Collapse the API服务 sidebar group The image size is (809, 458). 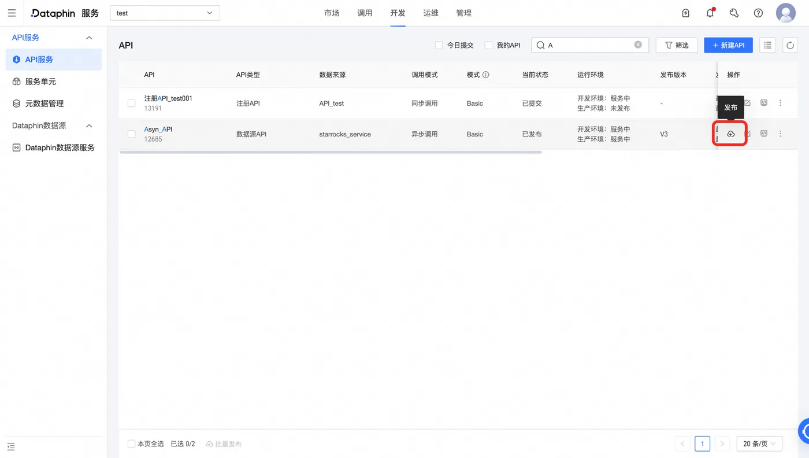89,38
